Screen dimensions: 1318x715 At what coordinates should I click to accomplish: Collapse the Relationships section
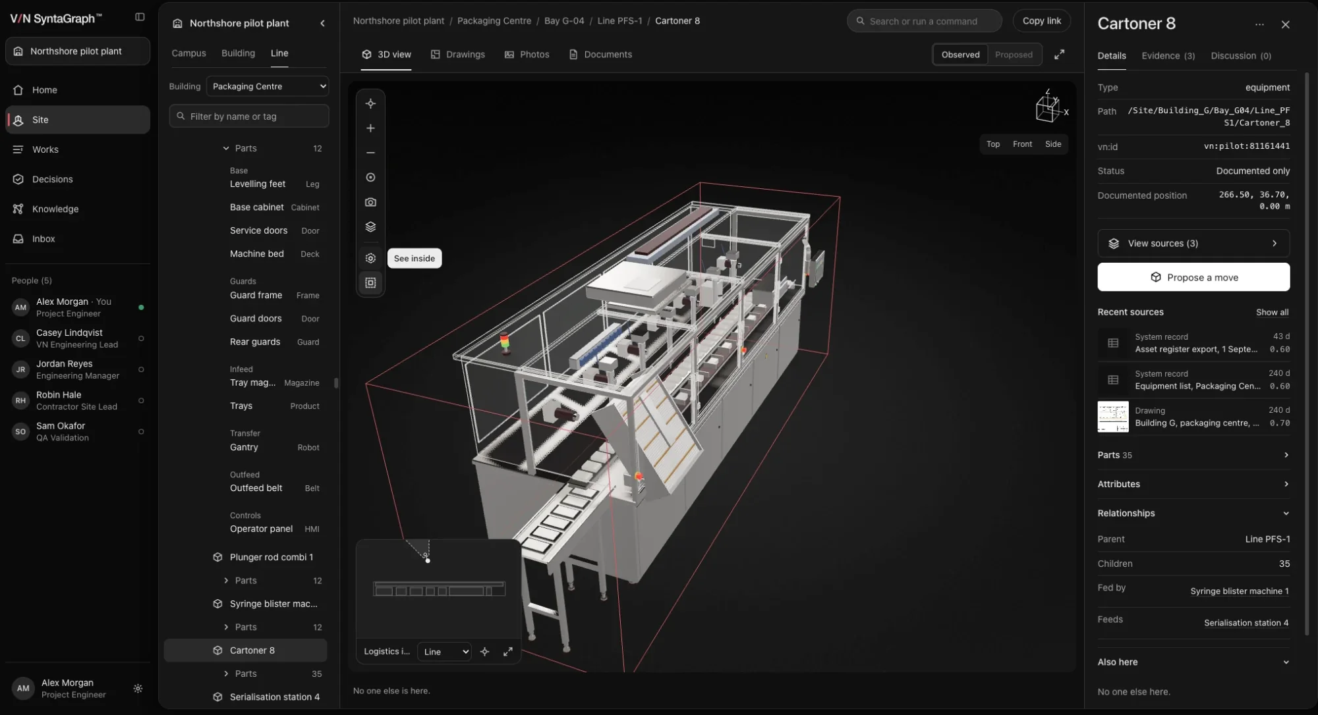click(x=1193, y=514)
